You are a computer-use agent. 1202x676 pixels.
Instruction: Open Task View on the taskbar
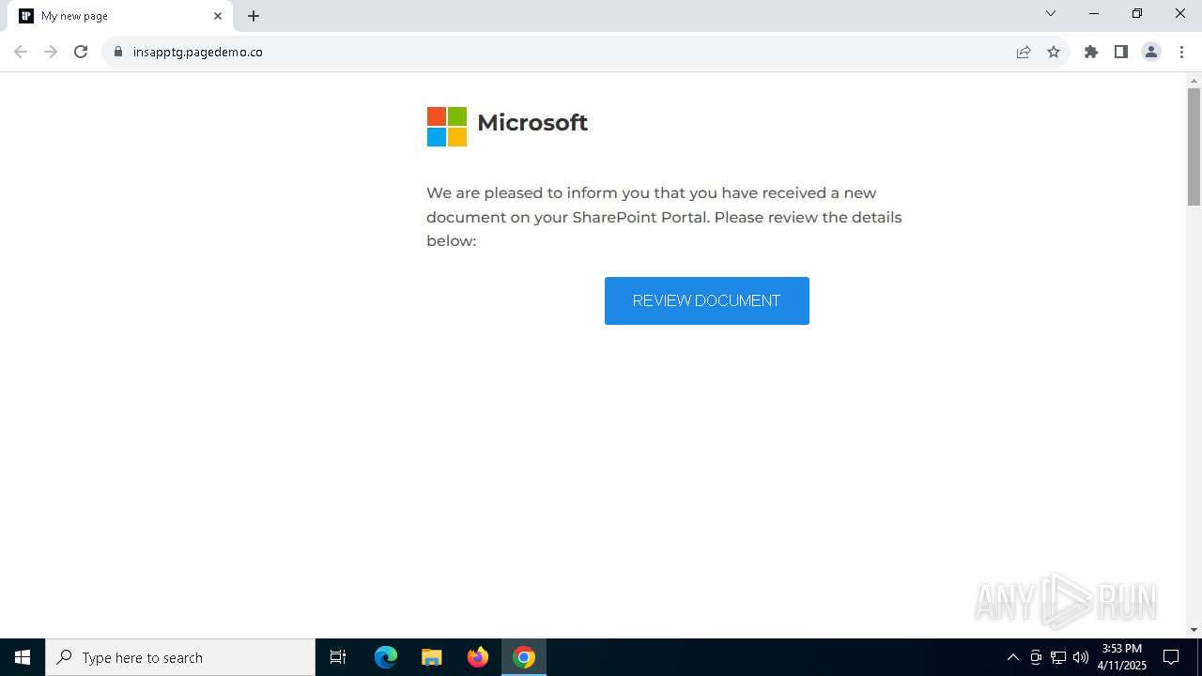click(x=338, y=657)
